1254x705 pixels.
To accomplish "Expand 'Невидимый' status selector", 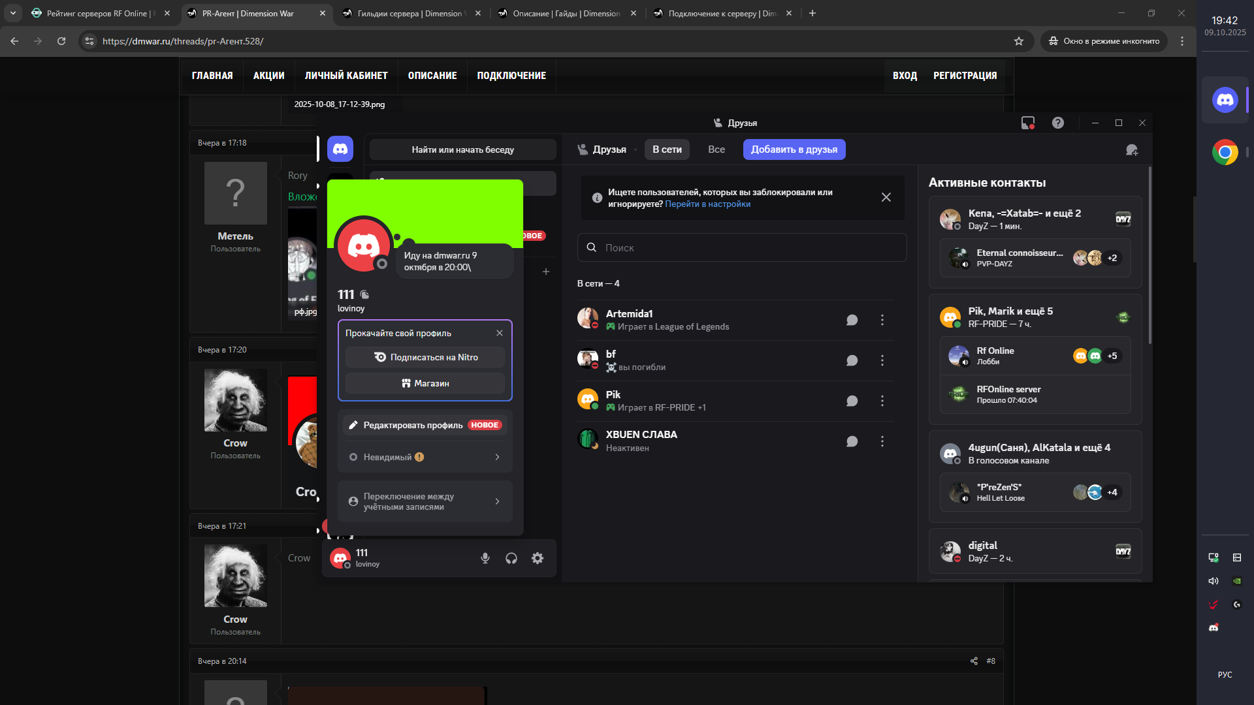I will pos(425,457).
